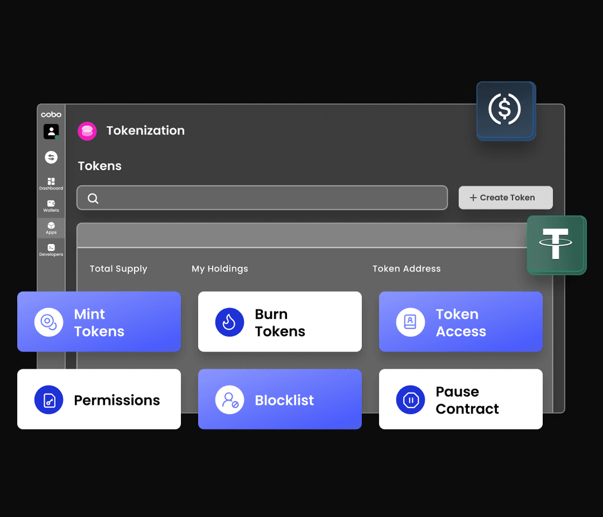Open the Token Access card
Viewport: 603px width, 517px height.
461,322
